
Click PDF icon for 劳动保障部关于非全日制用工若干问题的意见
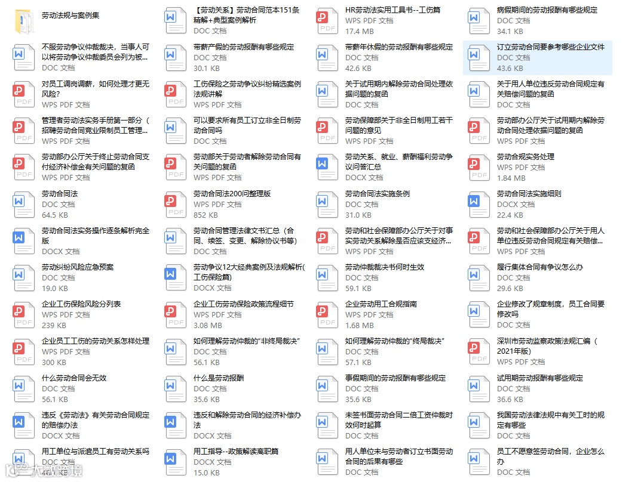coord(327,131)
